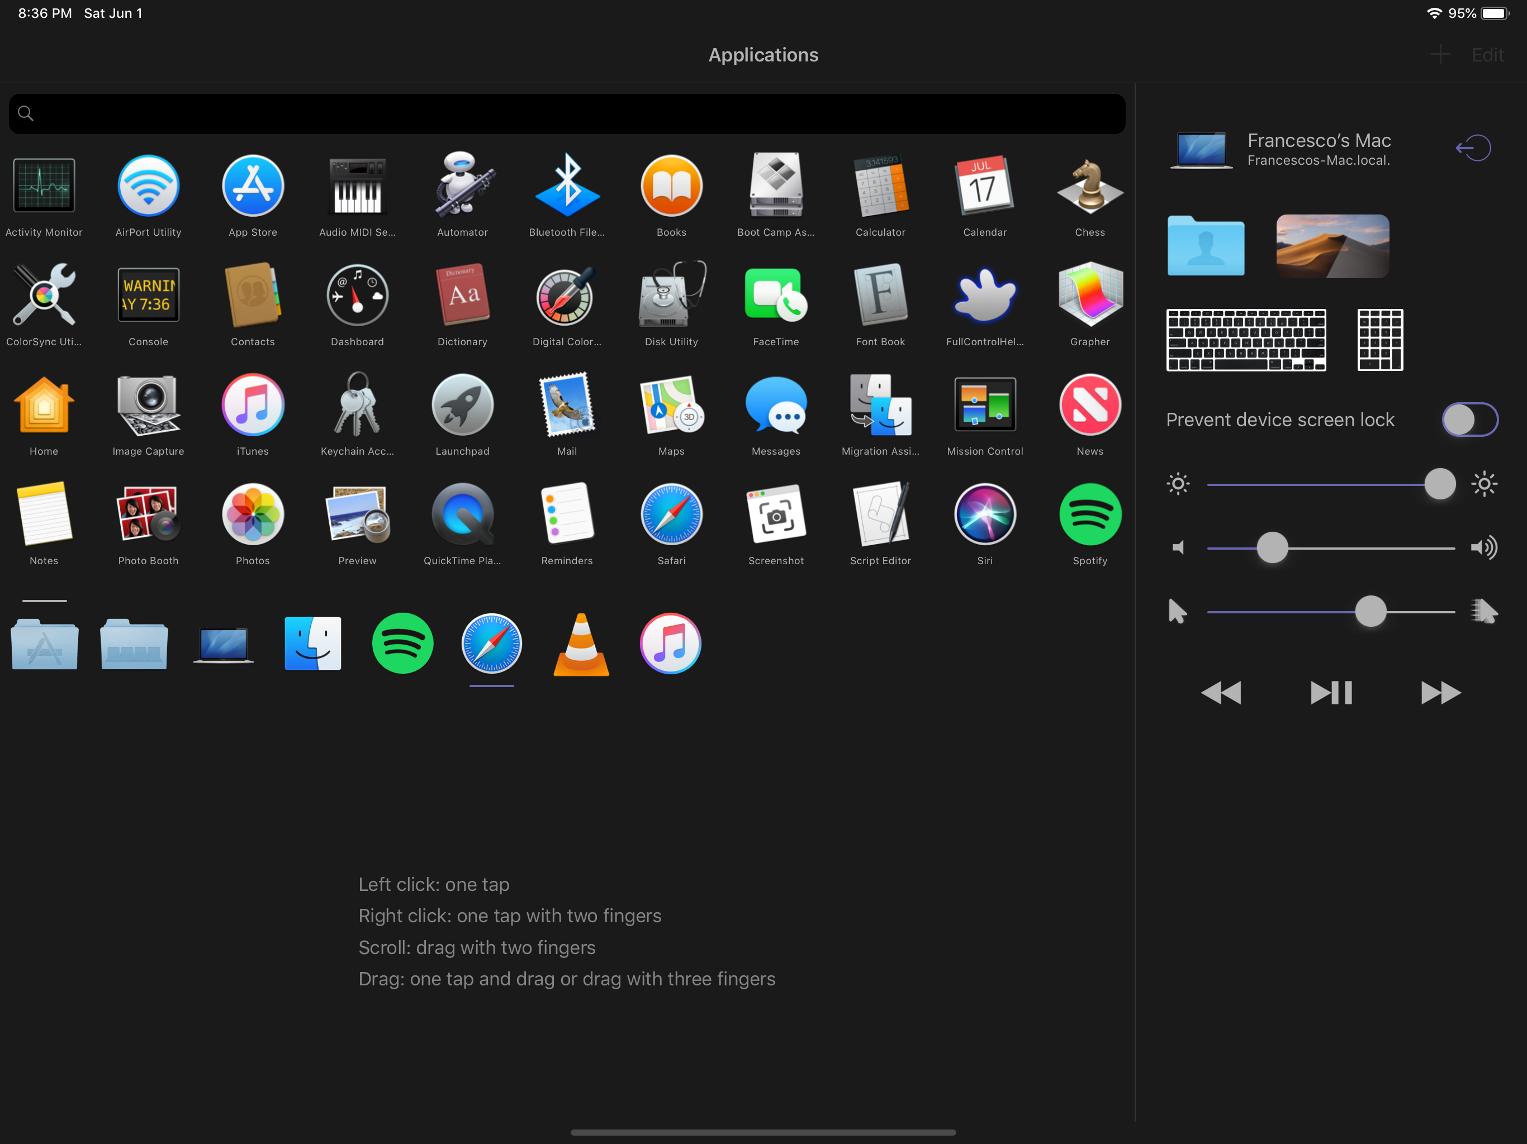Open Mail app
Image resolution: width=1527 pixels, height=1144 pixels.
567,405
